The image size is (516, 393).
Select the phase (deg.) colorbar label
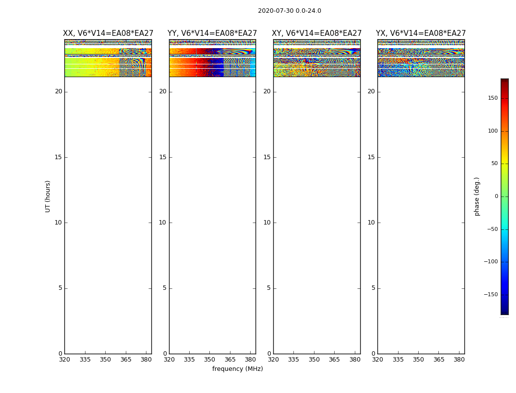coord(477,196)
